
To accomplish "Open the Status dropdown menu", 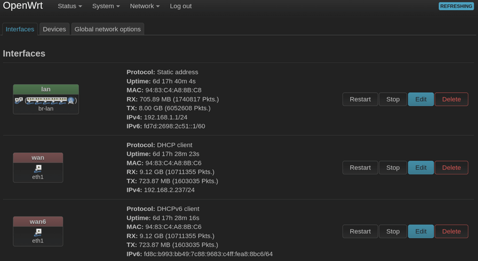I will coord(70,6).
